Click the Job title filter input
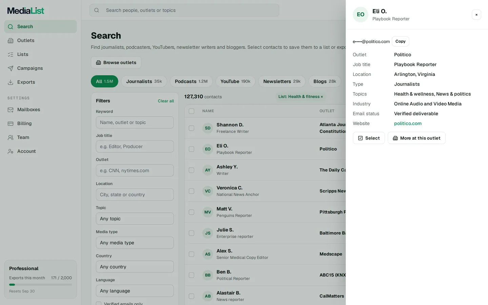Viewport: 488px width, 305px height. coord(135,146)
